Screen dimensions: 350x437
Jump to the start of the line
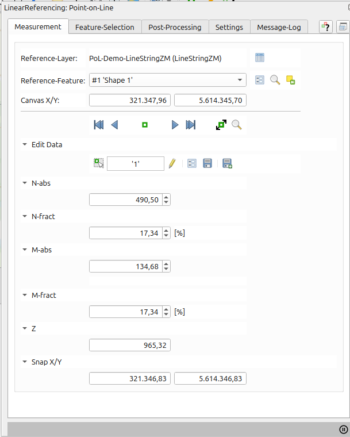pos(98,125)
